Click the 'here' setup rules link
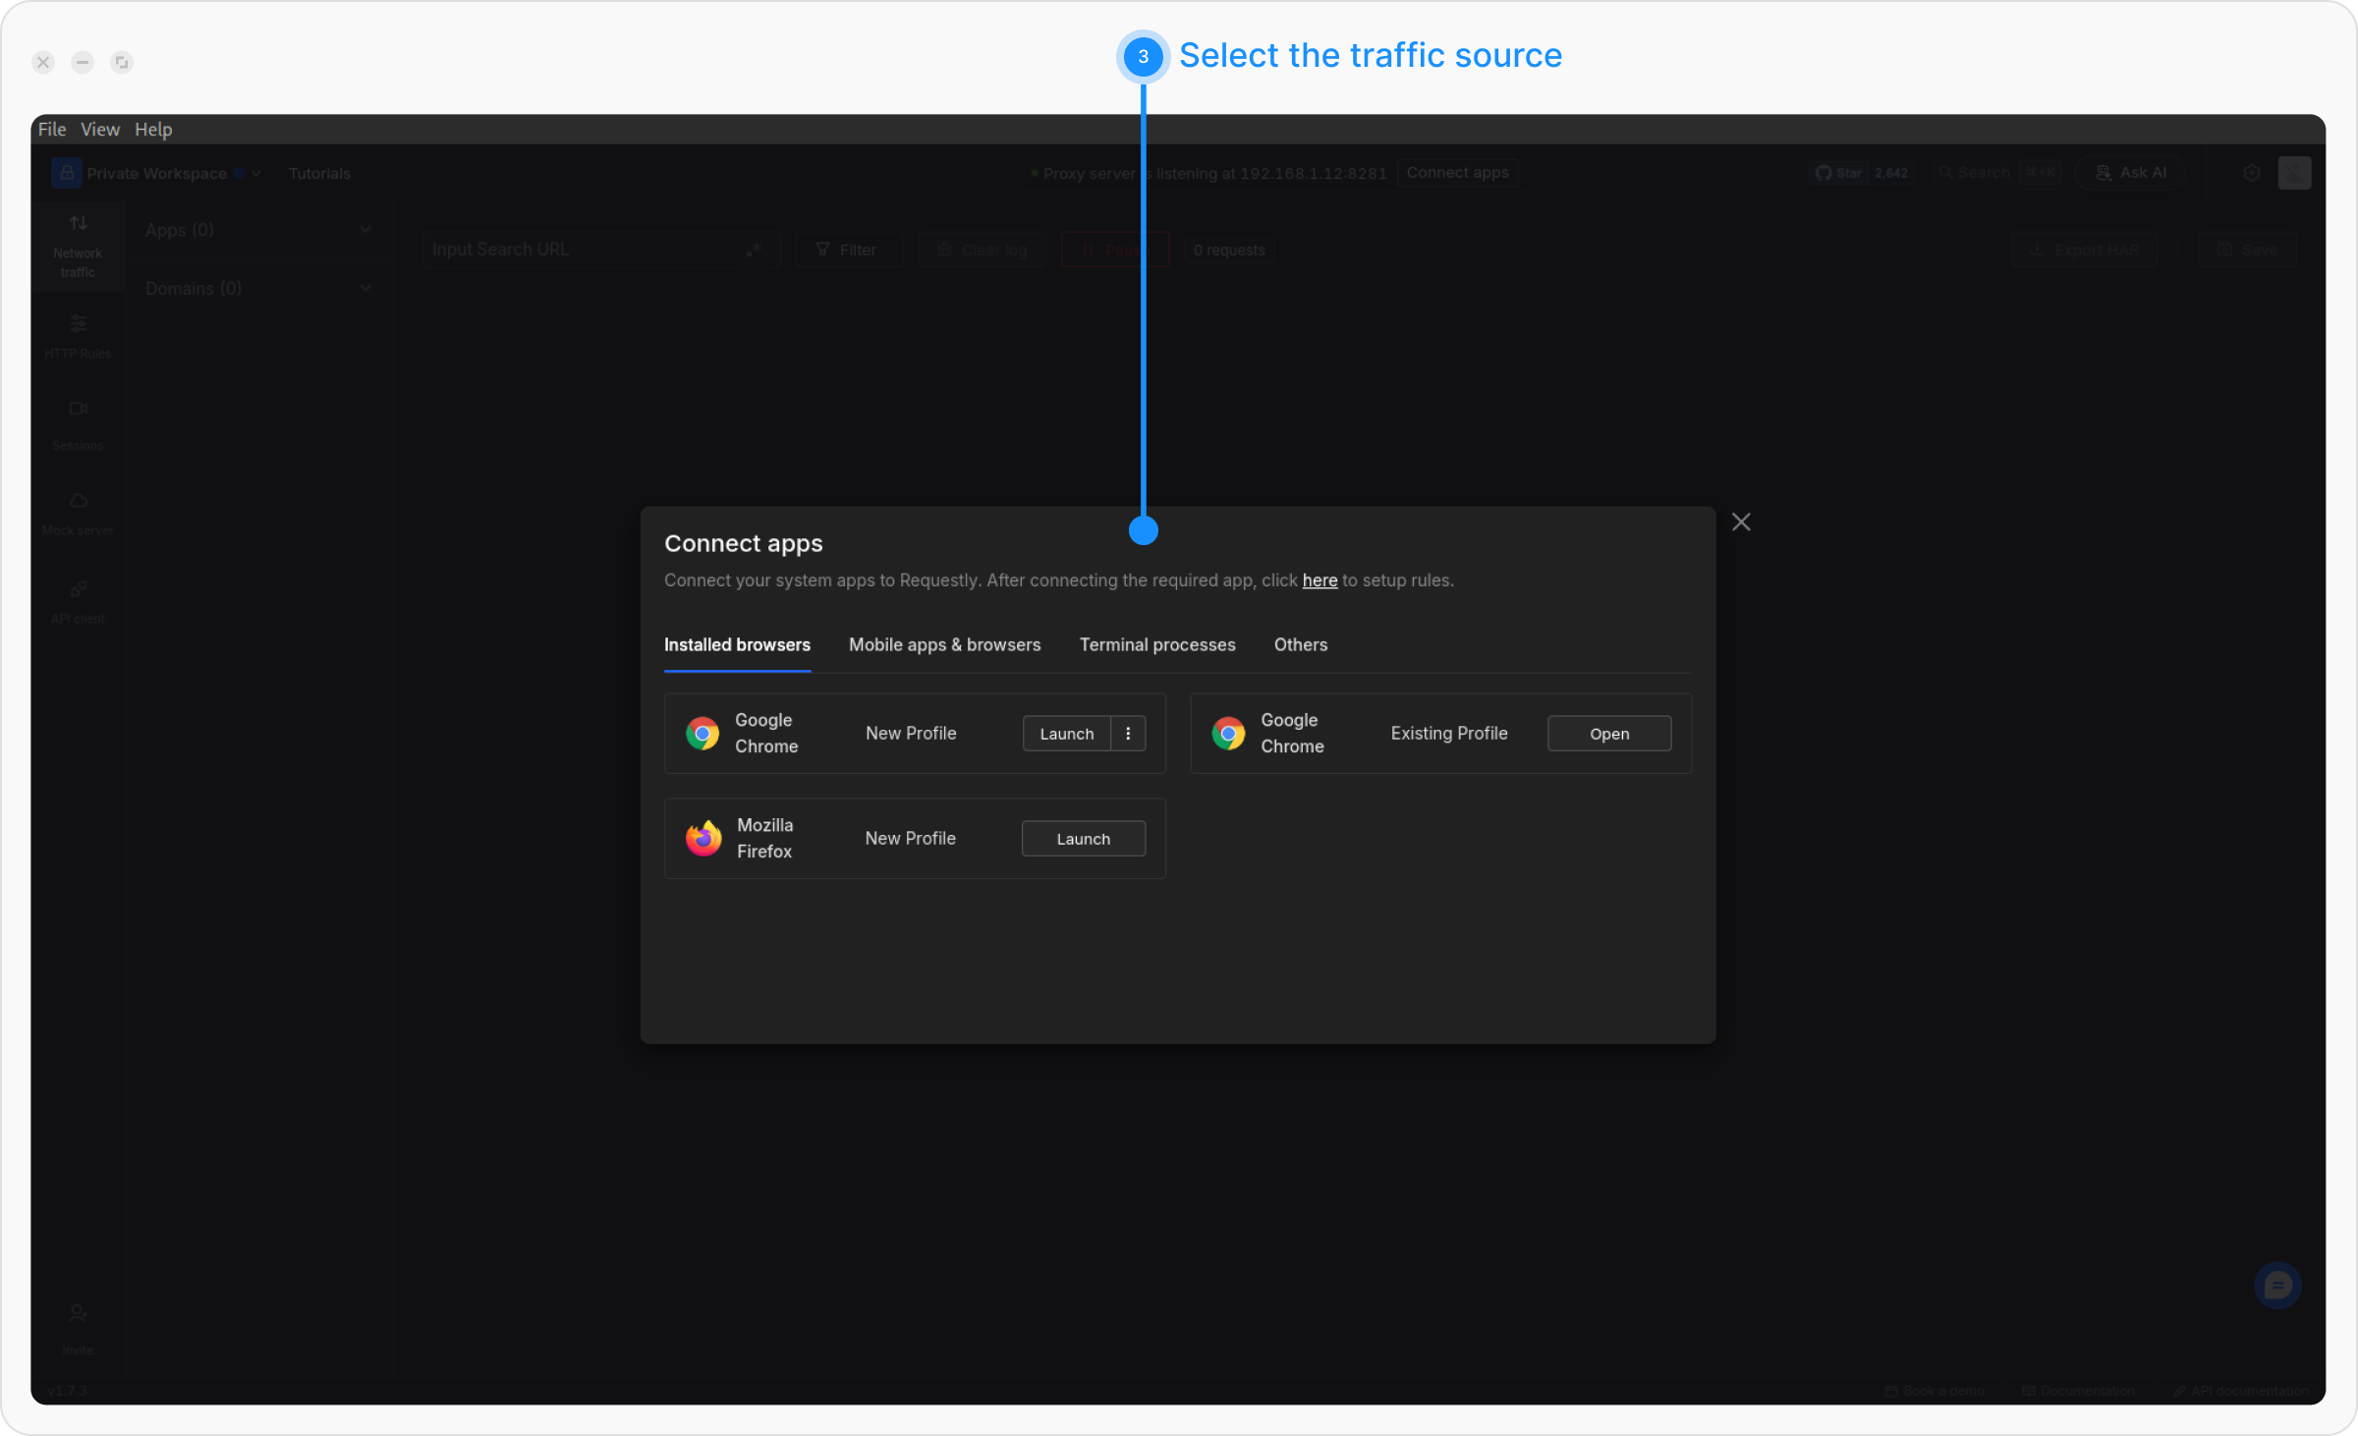The width and height of the screenshot is (2358, 1436). pyautogui.click(x=1319, y=580)
